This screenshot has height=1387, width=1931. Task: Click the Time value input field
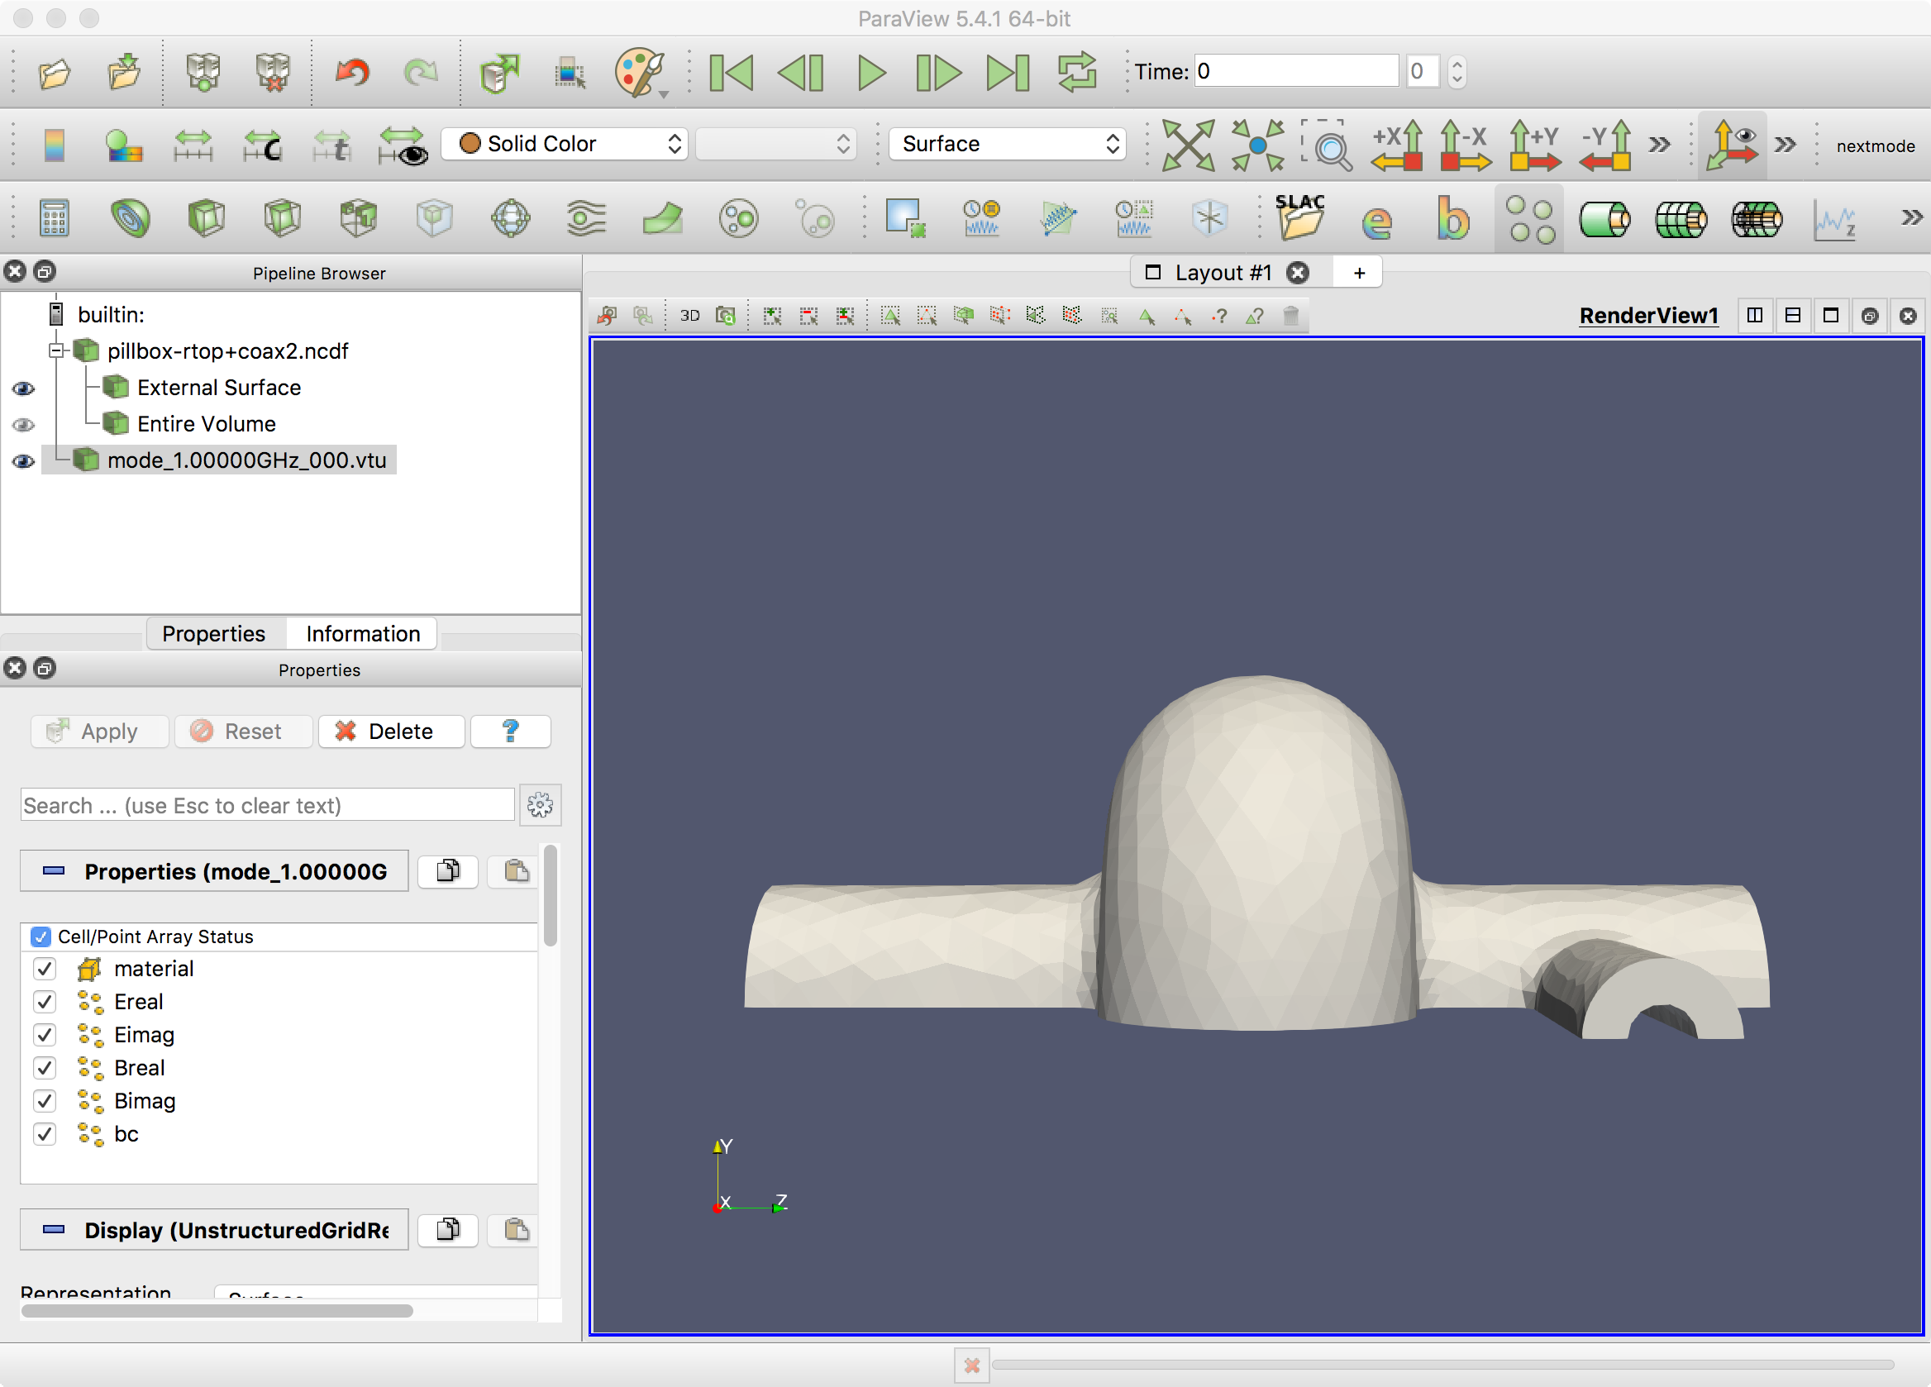click(x=1296, y=70)
